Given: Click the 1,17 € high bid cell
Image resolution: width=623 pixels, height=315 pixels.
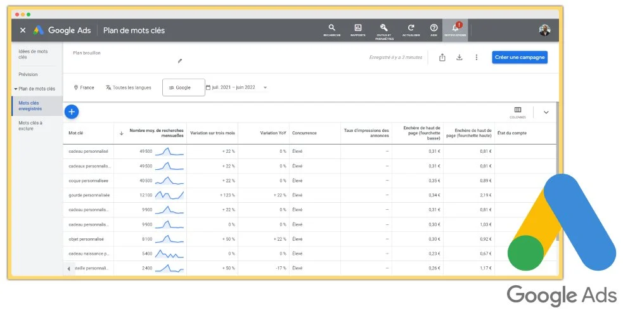Looking at the screenshot, I should point(486,268).
